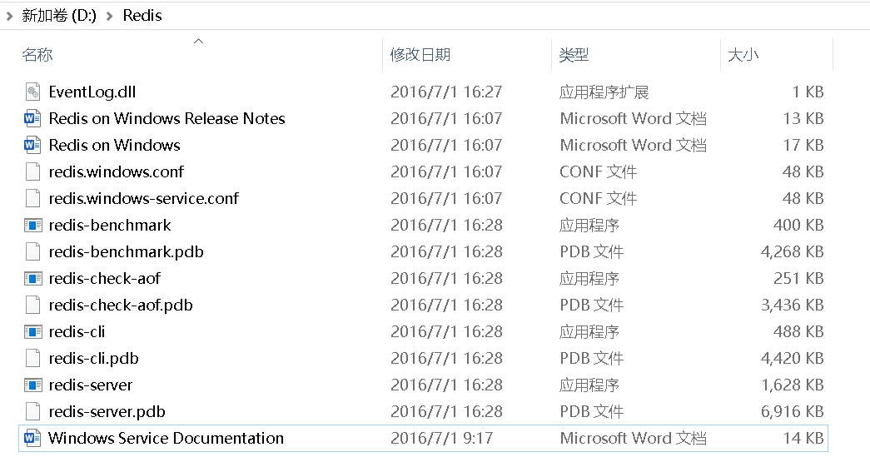Click the redis-benchmark application icon
Image resolution: width=870 pixels, height=467 pixels.
click(x=32, y=226)
